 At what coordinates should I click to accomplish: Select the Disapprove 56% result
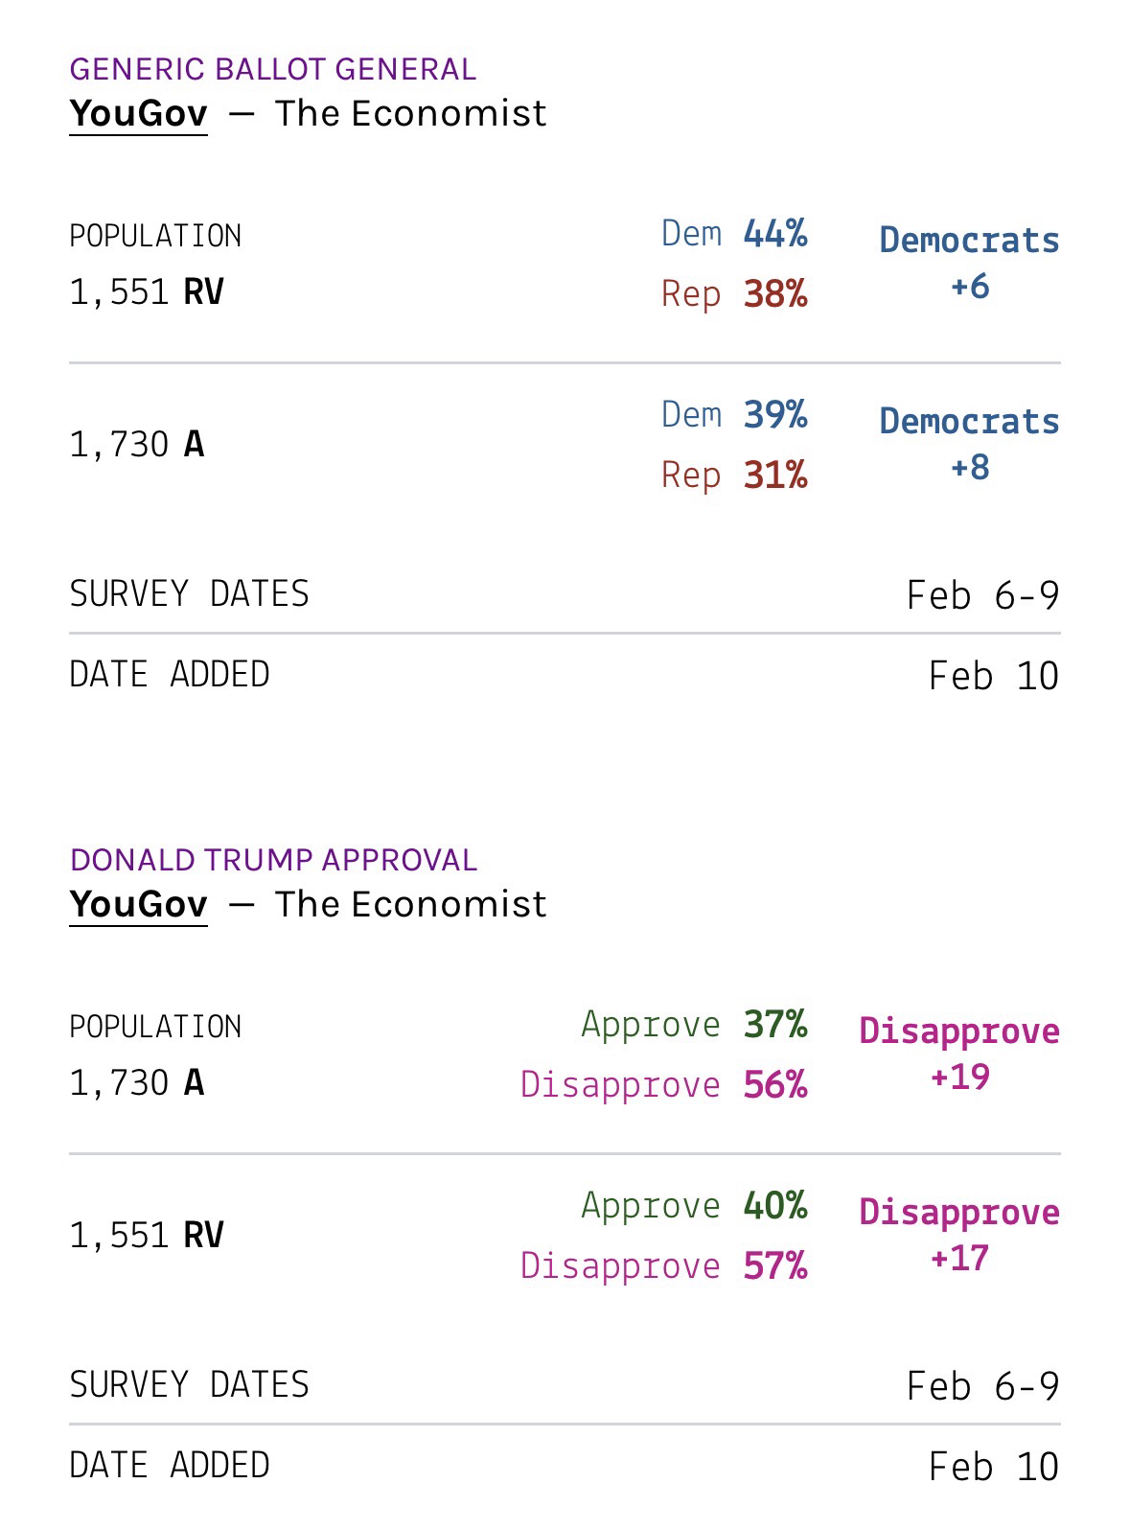coord(663,1084)
